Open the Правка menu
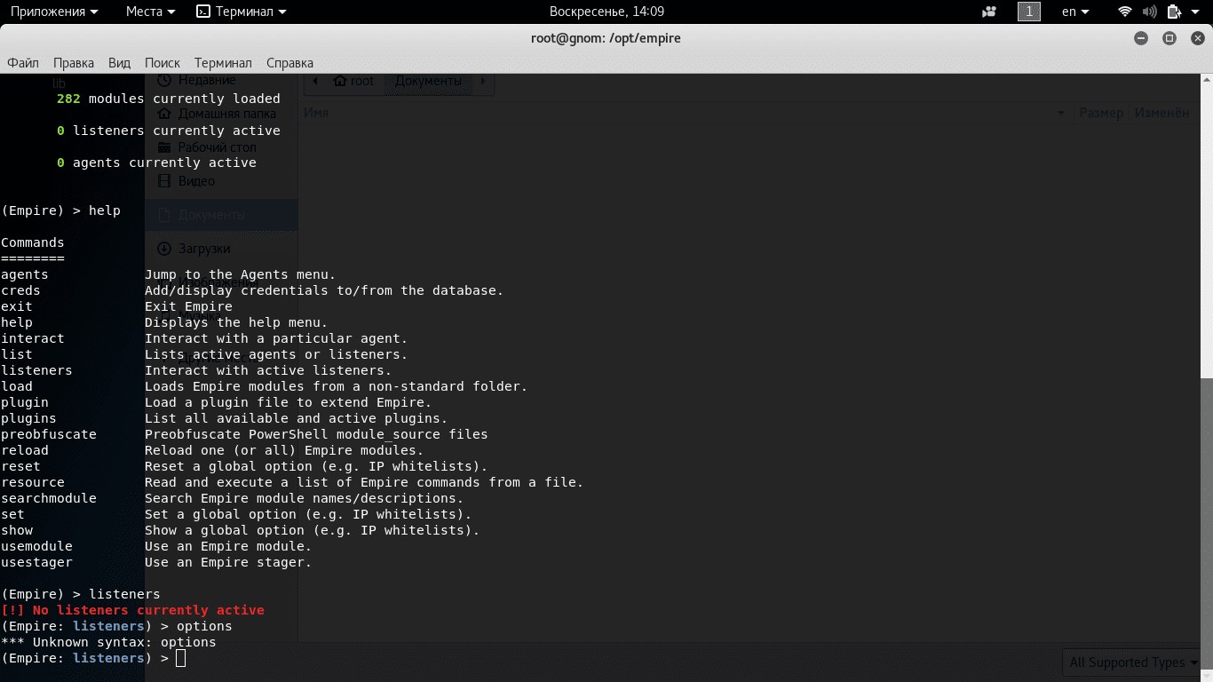1213x682 pixels. point(74,63)
